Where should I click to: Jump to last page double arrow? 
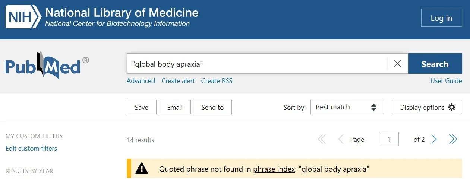click(x=453, y=140)
